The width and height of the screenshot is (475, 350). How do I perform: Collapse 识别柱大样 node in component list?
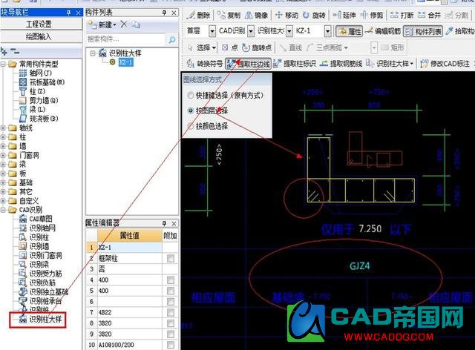[x=93, y=53]
